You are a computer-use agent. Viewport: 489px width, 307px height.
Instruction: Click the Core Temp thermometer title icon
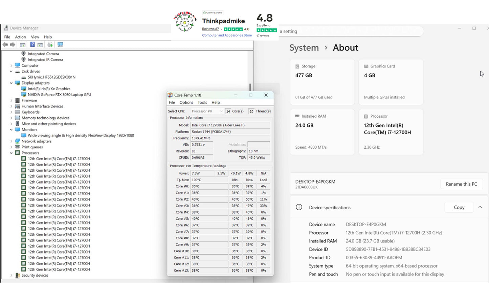click(170, 95)
